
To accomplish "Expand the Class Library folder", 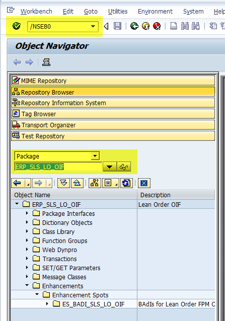I will (27, 231).
